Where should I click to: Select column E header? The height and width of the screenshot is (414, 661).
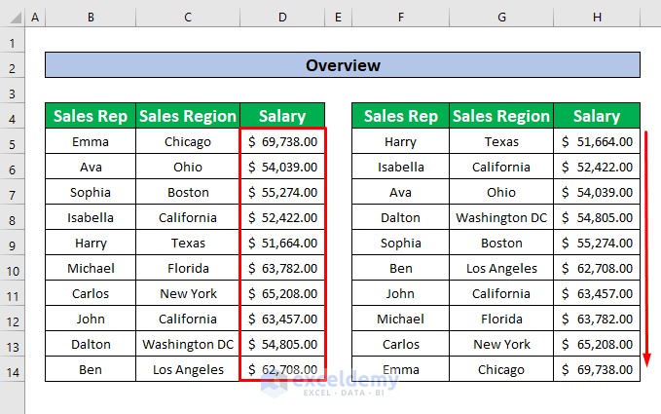click(338, 18)
